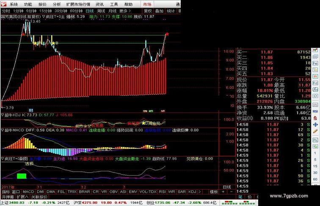This screenshot has height=206, width=320.
Task: Click the 模板 template button
Action: click(x=214, y=192)
